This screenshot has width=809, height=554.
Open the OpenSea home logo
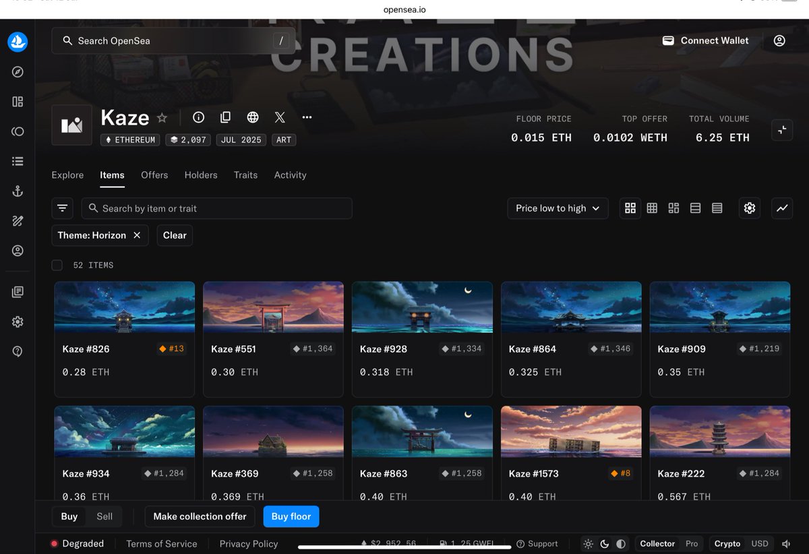[x=18, y=42]
